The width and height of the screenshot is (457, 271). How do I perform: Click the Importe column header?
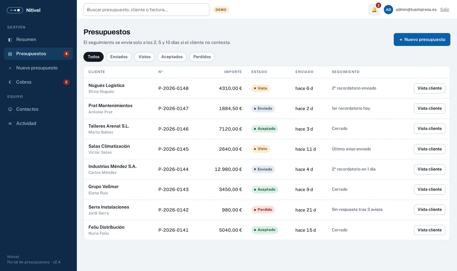coord(233,72)
